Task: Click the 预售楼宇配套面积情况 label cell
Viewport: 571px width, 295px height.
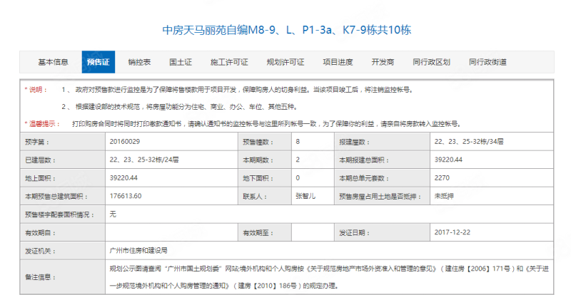Action: (x=63, y=214)
